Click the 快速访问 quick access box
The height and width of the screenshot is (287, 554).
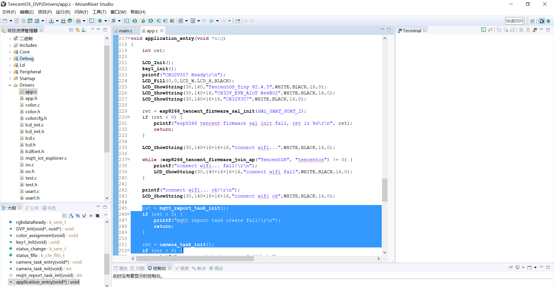click(x=514, y=21)
